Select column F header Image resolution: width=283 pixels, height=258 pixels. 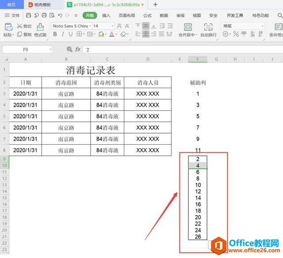tap(198, 59)
